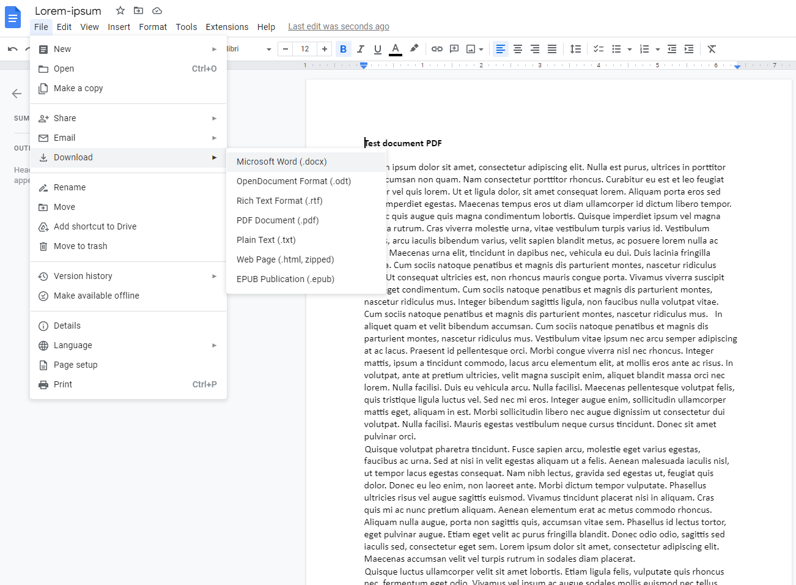Viewport: 796px width, 585px height.
Task: Expand the New submenu
Action: point(128,49)
